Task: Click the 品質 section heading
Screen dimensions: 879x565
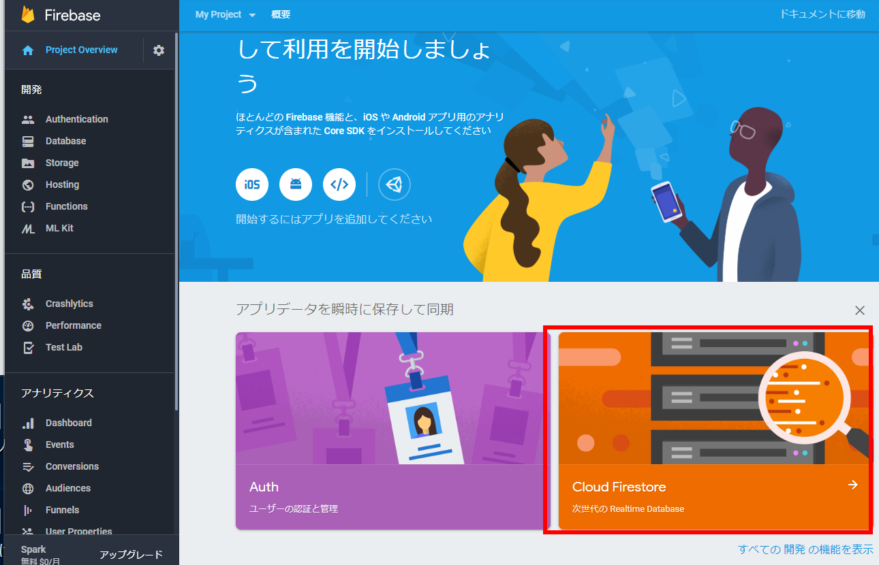Action: (x=31, y=274)
